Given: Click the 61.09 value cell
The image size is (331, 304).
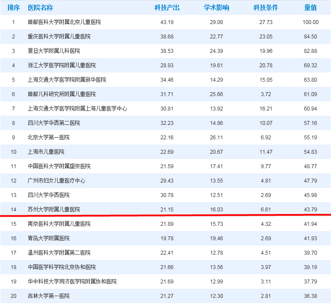Looking at the screenshot, I should (x=311, y=94).
